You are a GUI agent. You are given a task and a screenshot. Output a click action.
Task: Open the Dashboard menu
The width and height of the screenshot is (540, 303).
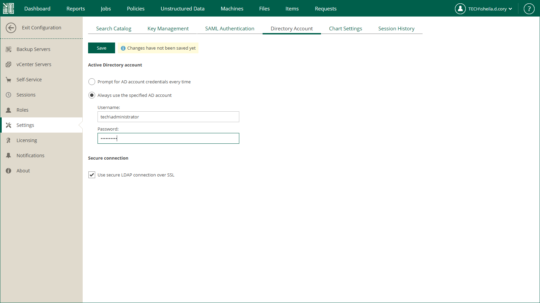(37, 9)
